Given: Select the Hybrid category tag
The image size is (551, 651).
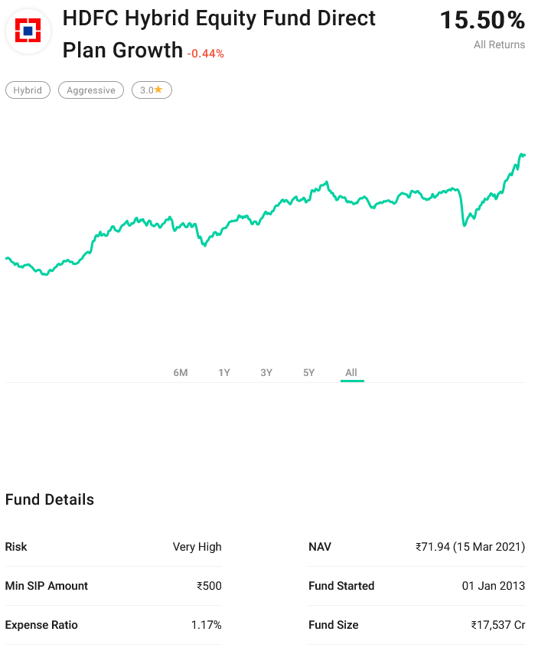Looking at the screenshot, I should tap(28, 90).
